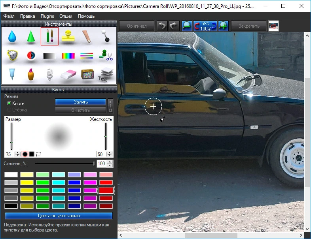Select the layered Text tool
Viewport: 311px width, 239px height.
click(x=106, y=75)
